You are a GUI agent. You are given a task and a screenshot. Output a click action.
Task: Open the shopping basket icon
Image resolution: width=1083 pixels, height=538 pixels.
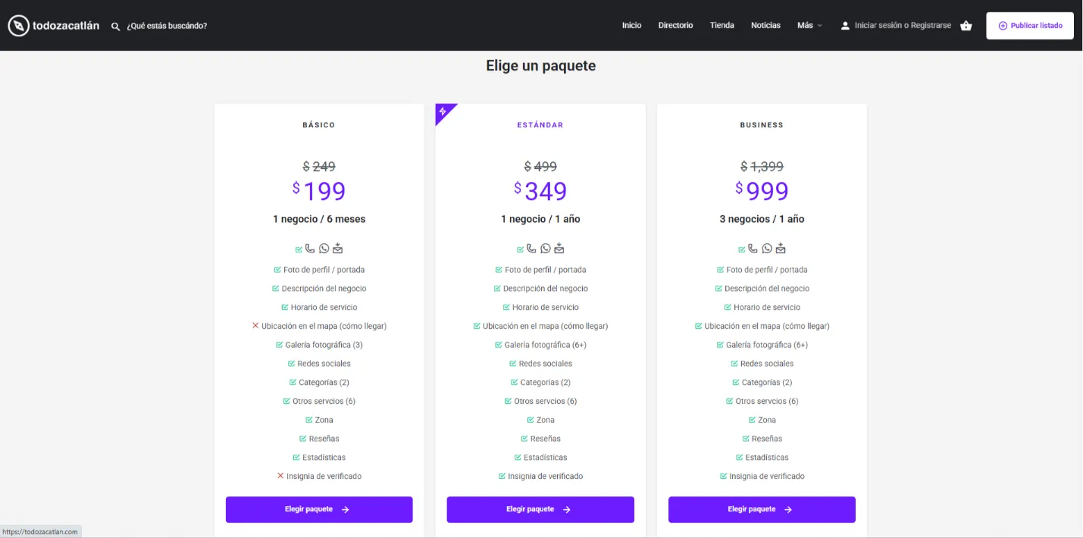(x=966, y=26)
